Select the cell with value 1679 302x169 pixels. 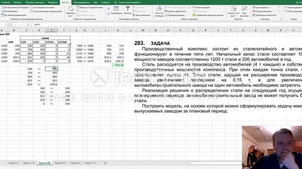[x=93, y=61]
